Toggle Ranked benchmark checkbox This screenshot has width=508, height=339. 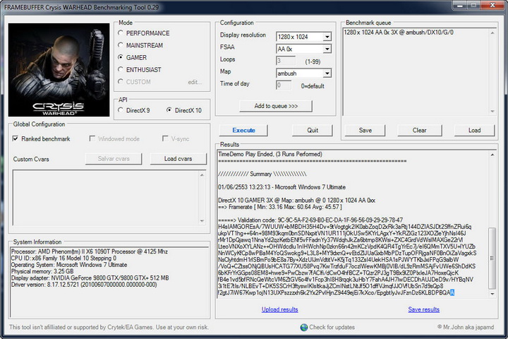pyautogui.click(x=16, y=139)
